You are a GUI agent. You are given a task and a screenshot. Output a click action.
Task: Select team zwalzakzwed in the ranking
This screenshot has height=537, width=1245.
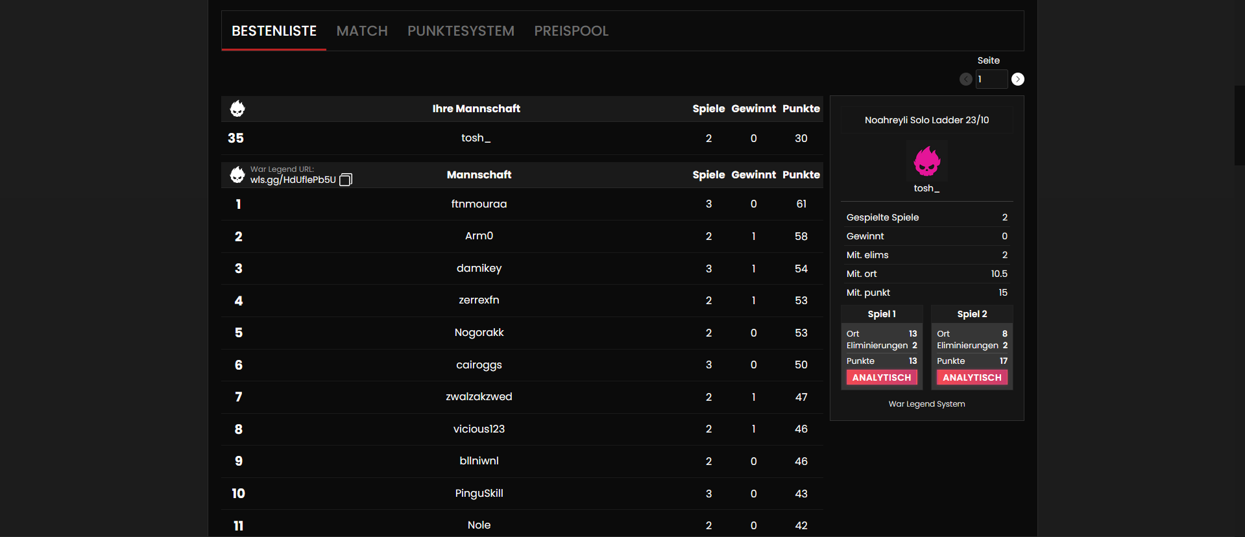(522, 397)
